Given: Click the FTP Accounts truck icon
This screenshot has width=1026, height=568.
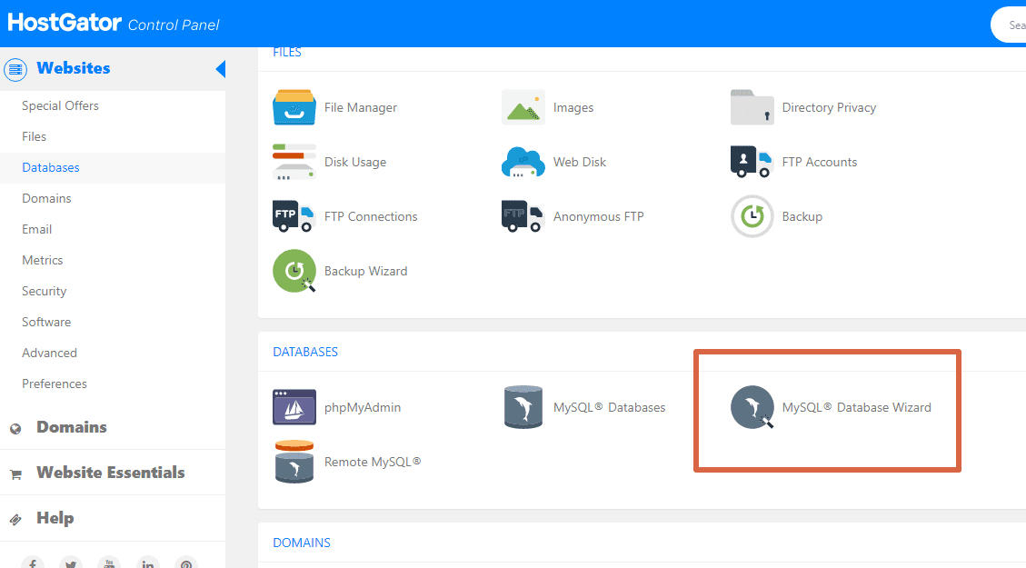Looking at the screenshot, I should click(x=752, y=162).
